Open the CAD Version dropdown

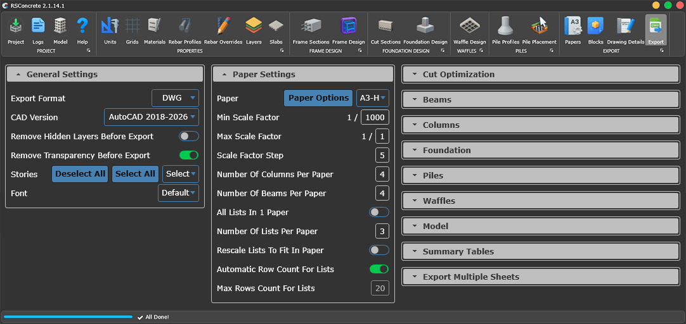point(151,117)
